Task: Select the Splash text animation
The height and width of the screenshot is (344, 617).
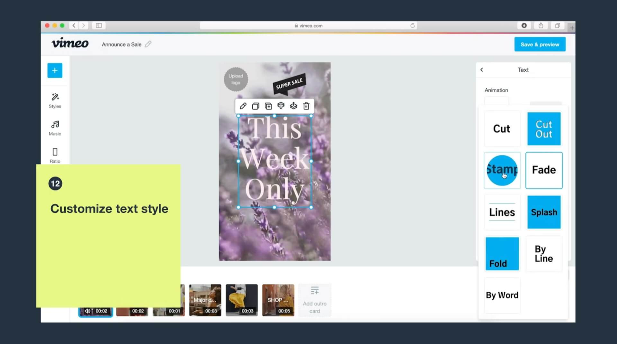Action: tap(544, 212)
